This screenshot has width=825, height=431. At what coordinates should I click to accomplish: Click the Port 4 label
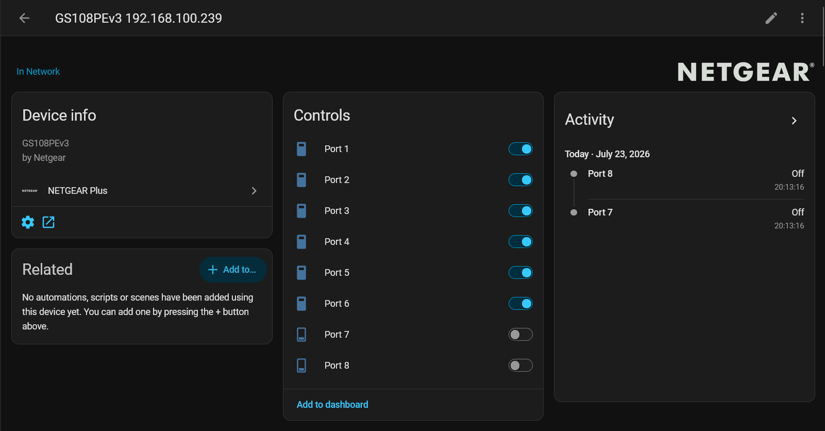point(337,242)
